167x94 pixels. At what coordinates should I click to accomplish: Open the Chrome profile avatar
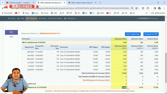(159, 8)
